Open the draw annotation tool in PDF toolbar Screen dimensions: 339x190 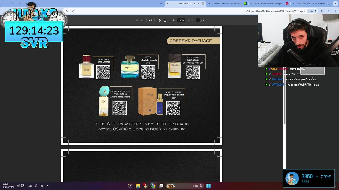click(150, 20)
